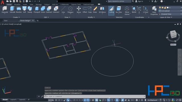Toggle polar tracking in status bar
The width and height of the screenshot is (182, 102).
pos(74,100)
